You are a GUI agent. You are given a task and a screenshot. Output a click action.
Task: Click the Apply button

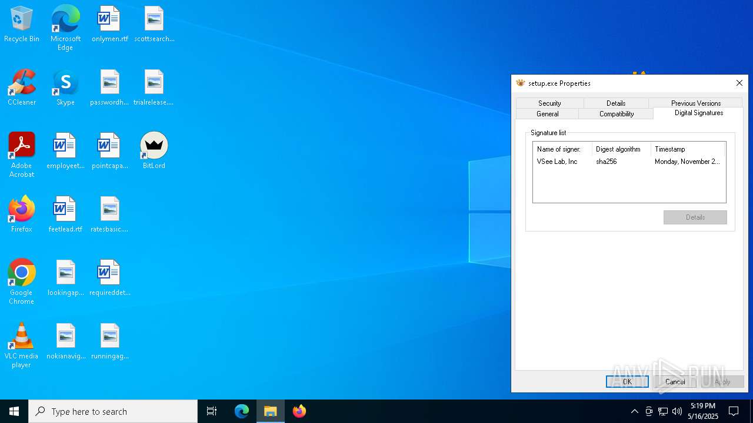(x=722, y=381)
